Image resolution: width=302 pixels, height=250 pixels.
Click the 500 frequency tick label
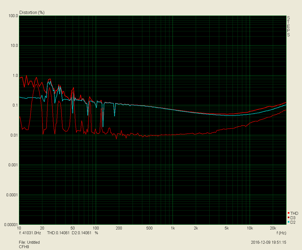pos(149,228)
